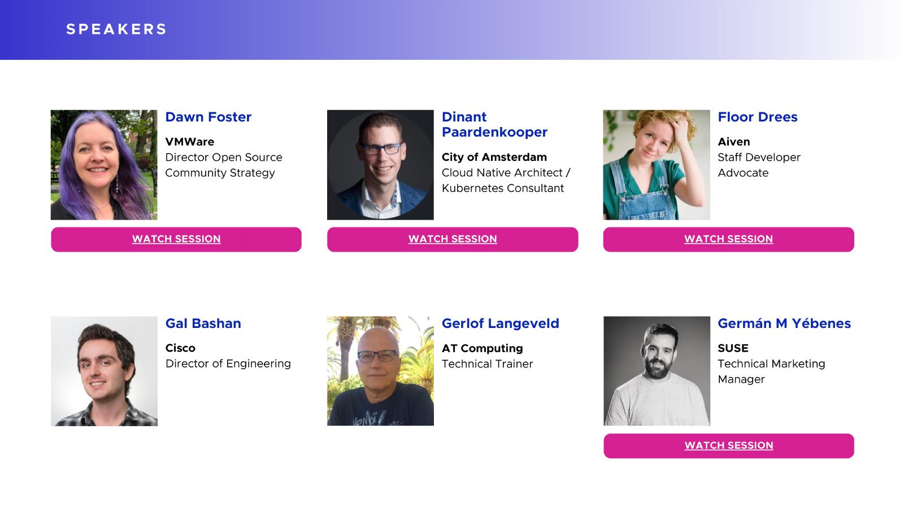Open the Germán M Yébenes name link

click(x=784, y=323)
